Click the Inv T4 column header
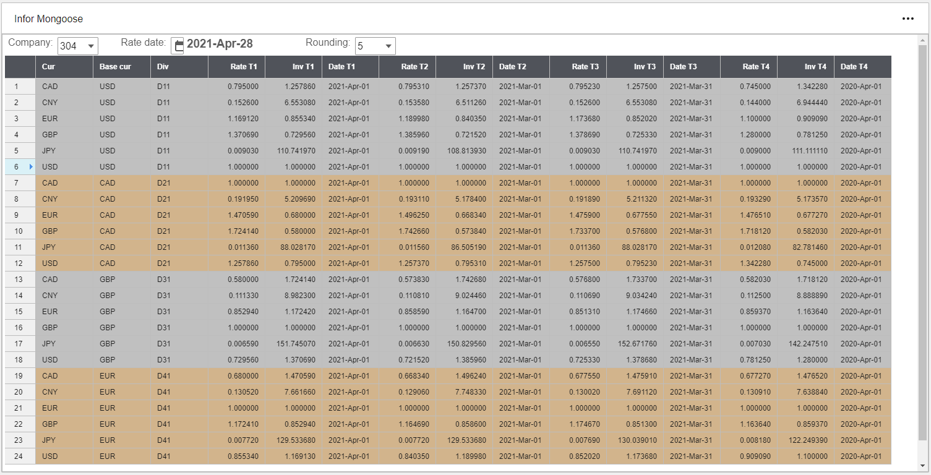This screenshot has height=475, width=931. coord(806,67)
